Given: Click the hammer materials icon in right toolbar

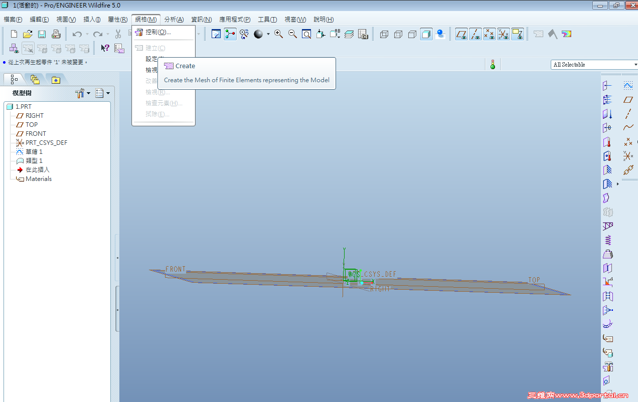Looking at the screenshot, I should (x=608, y=366).
